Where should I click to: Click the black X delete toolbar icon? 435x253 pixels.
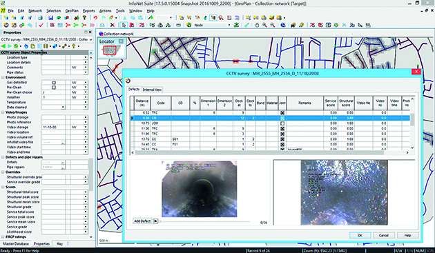[x=112, y=25]
